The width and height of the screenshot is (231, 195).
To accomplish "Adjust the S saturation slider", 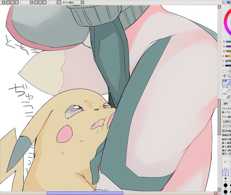I will click(228, 61).
